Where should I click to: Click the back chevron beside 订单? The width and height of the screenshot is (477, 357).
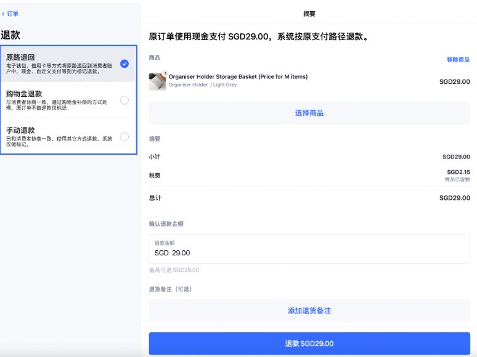(x=3, y=14)
